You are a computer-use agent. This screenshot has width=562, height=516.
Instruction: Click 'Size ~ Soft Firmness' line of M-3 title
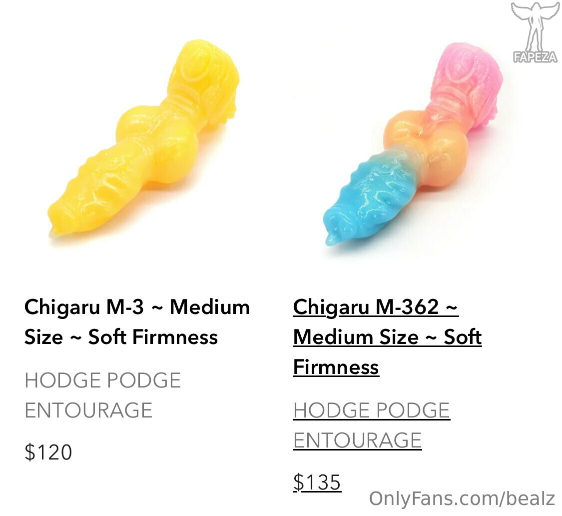[121, 337]
